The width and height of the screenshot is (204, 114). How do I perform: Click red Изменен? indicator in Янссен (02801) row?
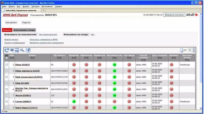tap(171, 95)
